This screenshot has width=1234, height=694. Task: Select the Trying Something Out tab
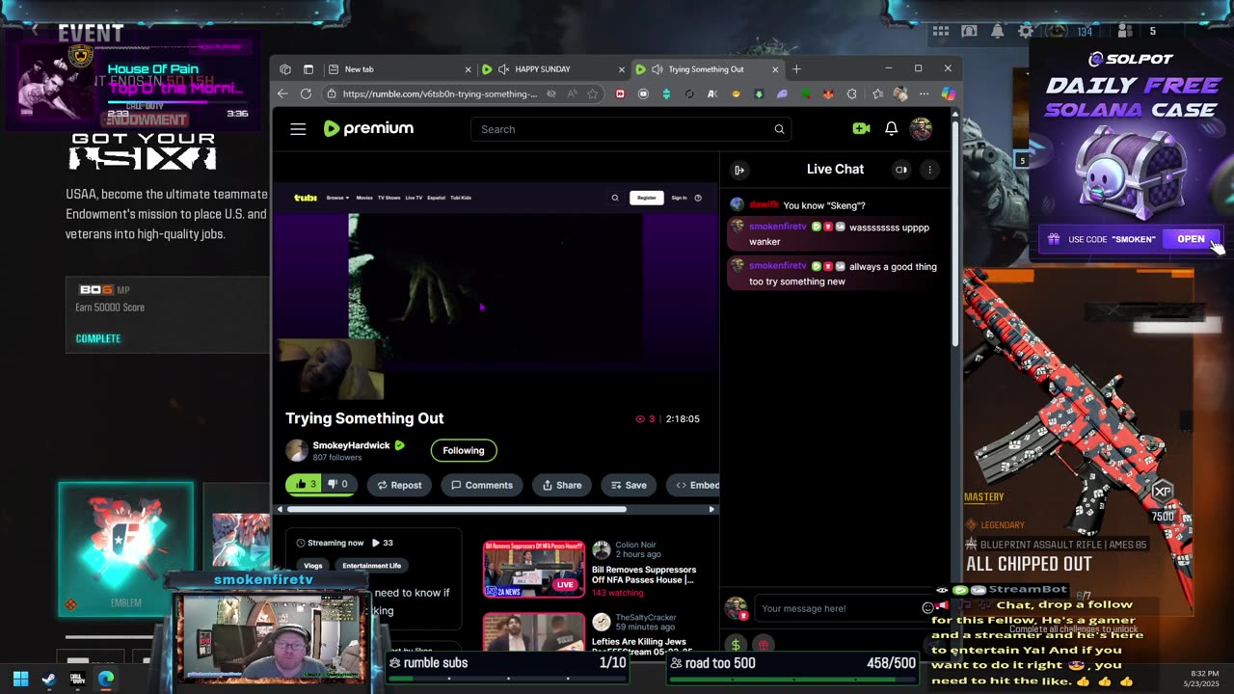[x=708, y=69]
